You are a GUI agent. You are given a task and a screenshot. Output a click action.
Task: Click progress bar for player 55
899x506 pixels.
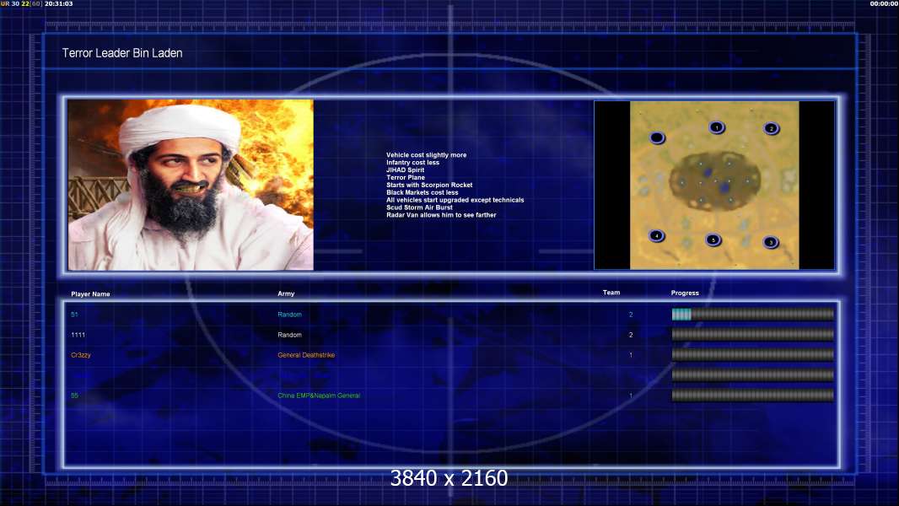pyautogui.click(x=753, y=396)
